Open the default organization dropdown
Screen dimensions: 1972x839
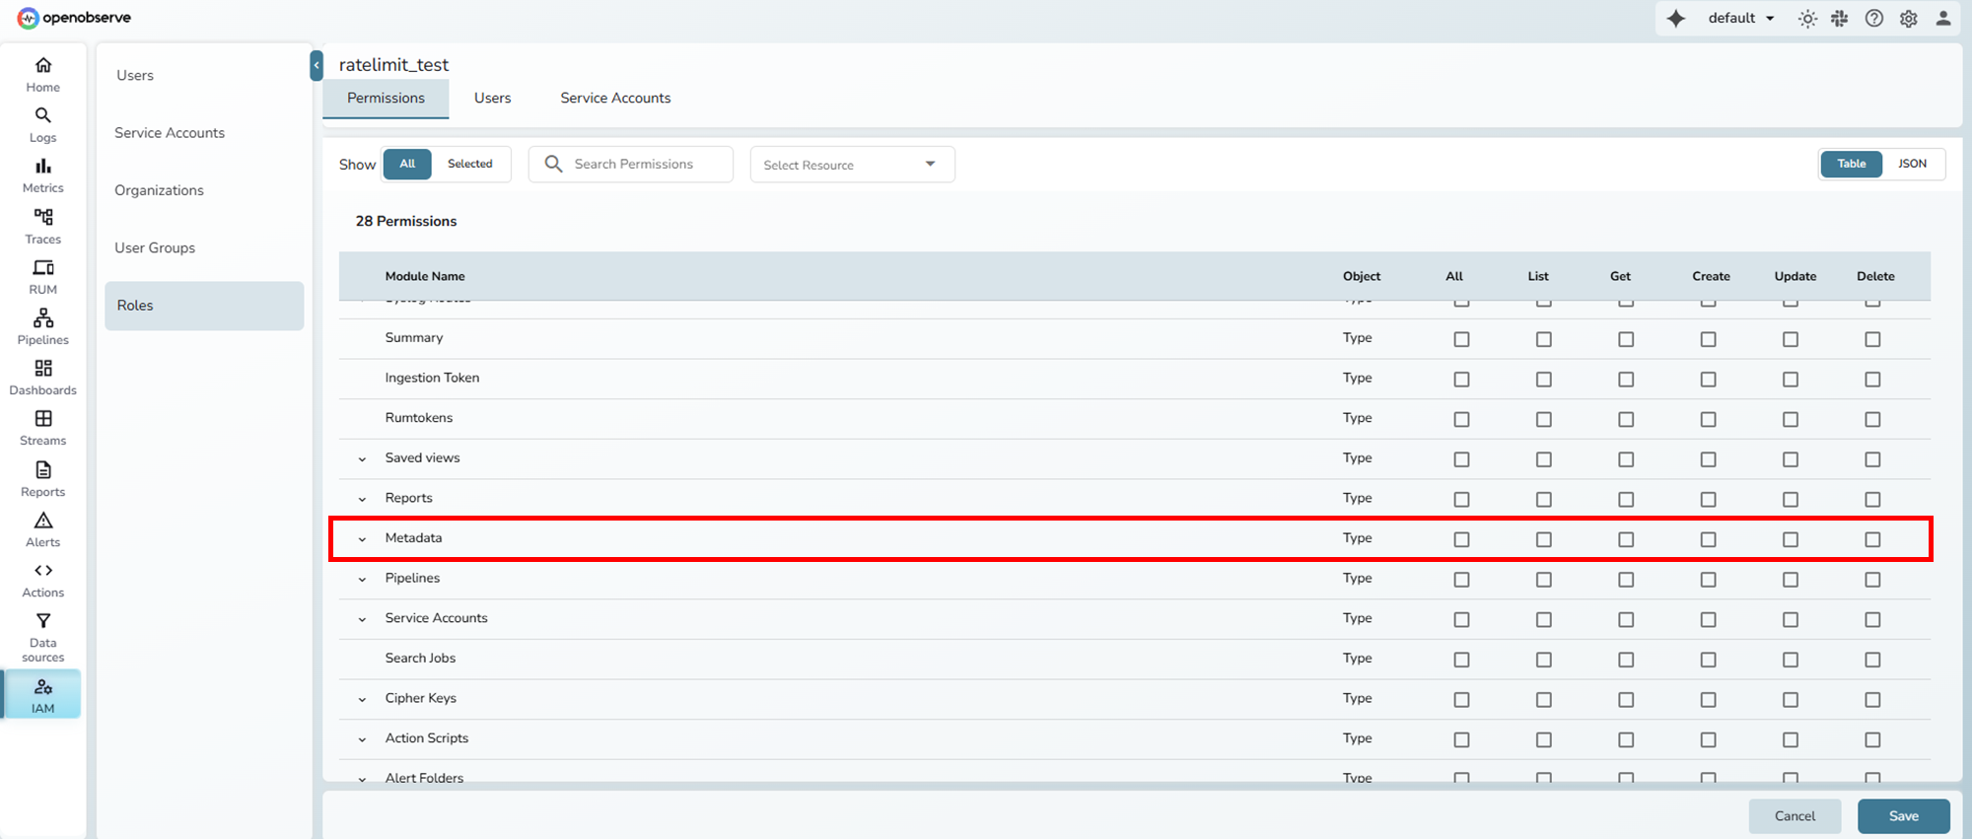pos(1740,19)
